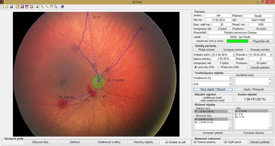Image resolution: width=275 pixels, height=146 pixels.
Task: Click the RČ field 1404115996
Action: pyautogui.click(x=258, y=20)
